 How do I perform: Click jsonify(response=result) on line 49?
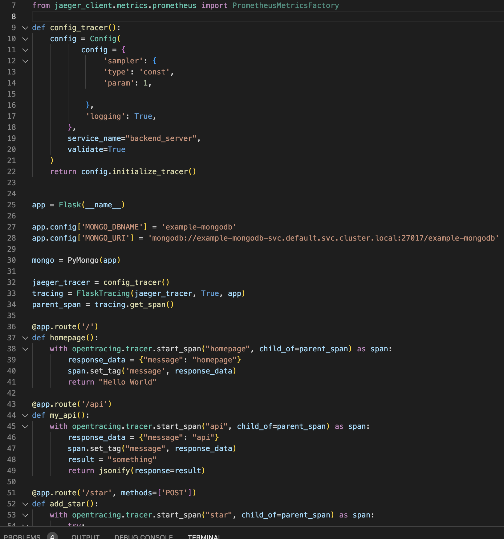(152, 471)
